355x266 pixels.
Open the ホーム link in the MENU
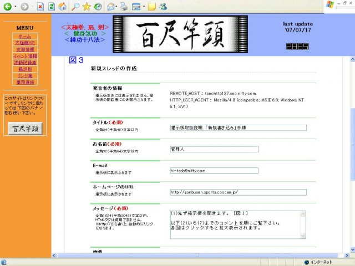[x=24, y=36]
